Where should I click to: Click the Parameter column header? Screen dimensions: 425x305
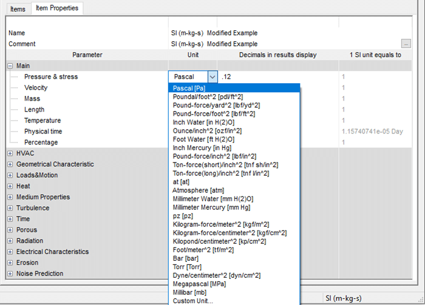coord(87,55)
